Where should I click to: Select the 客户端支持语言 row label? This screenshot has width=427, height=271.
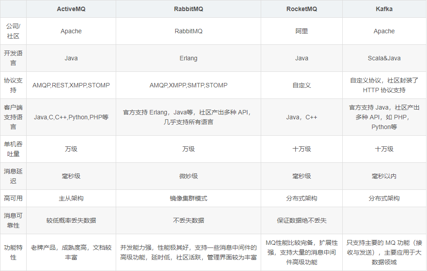tap(13, 117)
